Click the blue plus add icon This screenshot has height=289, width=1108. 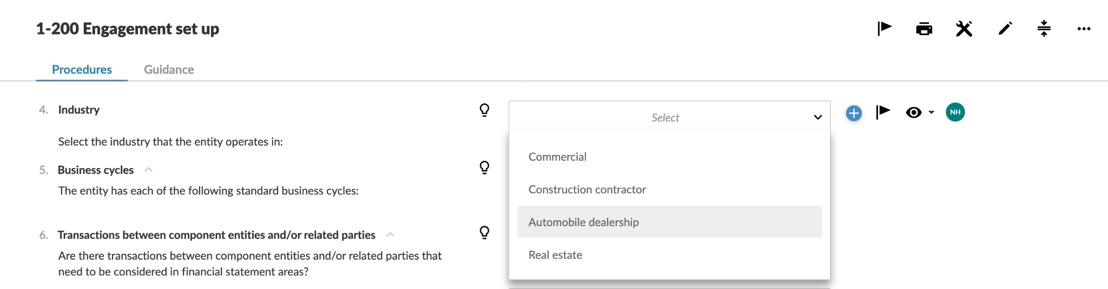[x=854, y=113]
